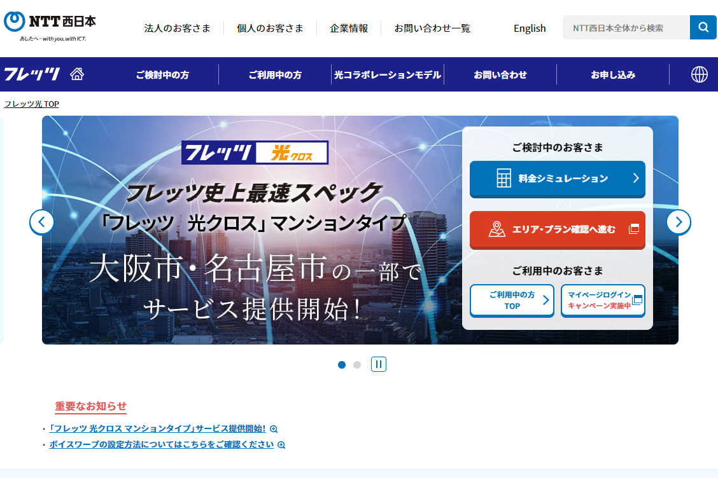
Task: Open 重要なお知らせ important notices
Action: [90, 406]
